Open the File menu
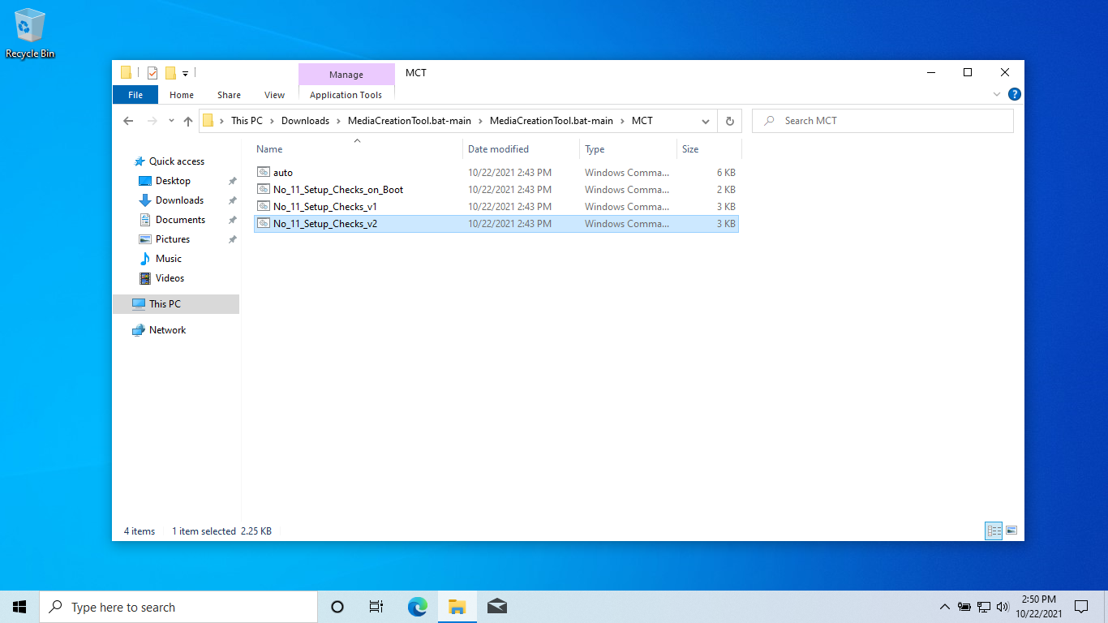Screen dimensions: 1108x623 (135, 95)
